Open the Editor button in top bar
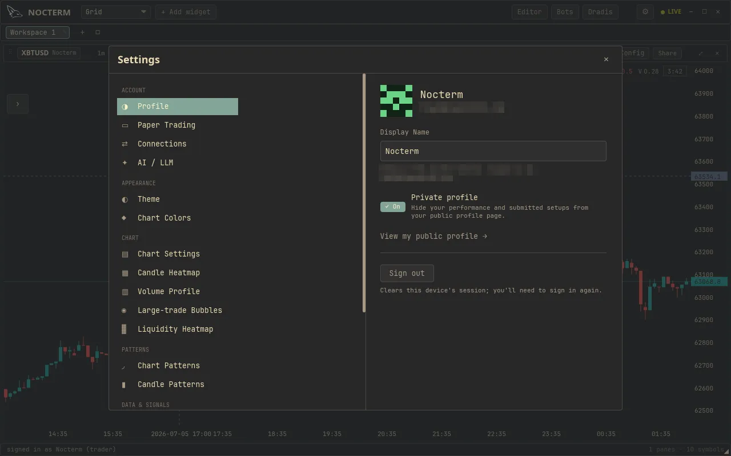Screen dimensions: 731x456 point(529,12)
